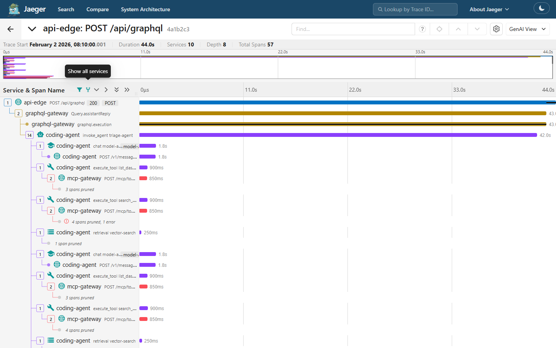Open the GenAI View dropdown
This screenshot has height=348, width=556.
point(527,29)
